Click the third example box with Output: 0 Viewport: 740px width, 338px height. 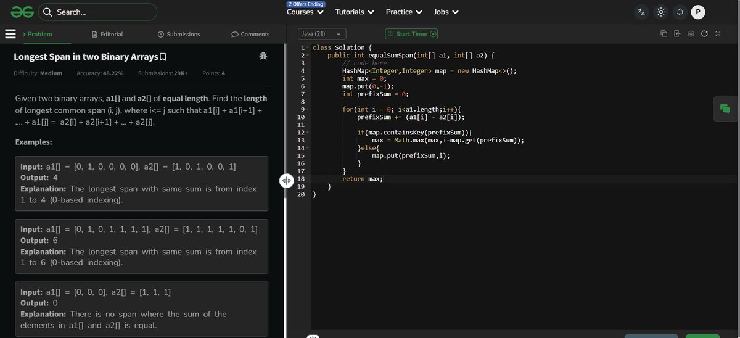click(x=141, y=308)
